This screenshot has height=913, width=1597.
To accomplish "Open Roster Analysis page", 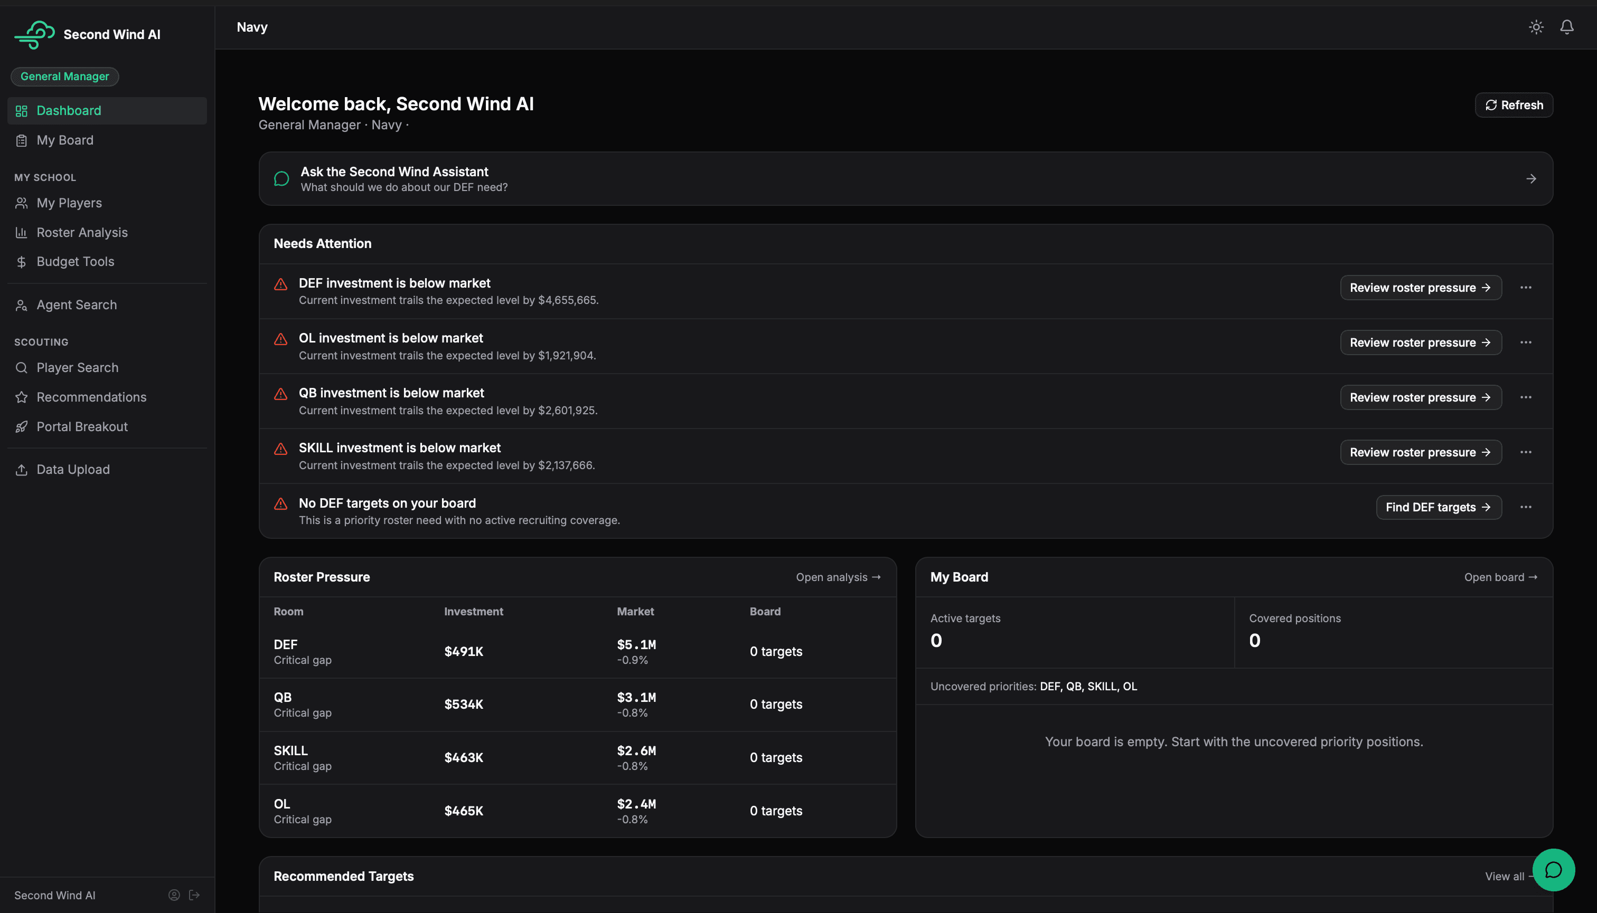I will (x=107, y=233).
